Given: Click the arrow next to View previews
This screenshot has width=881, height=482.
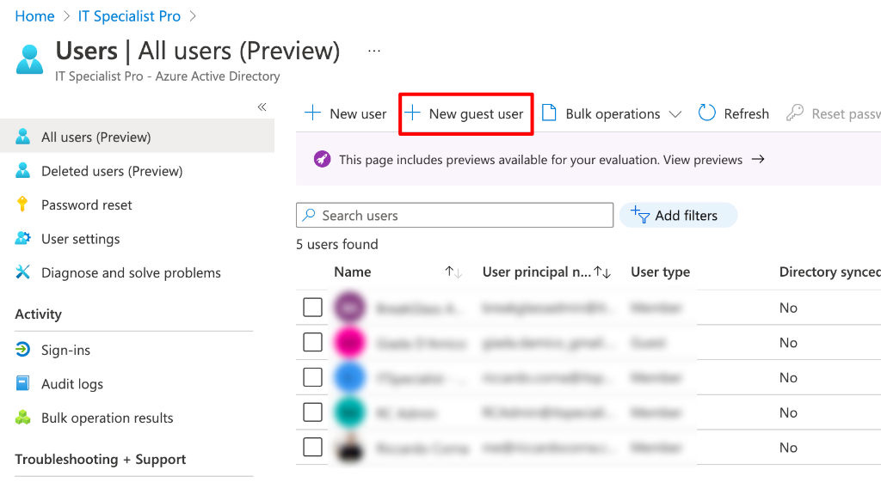Looking at the screenshot, I should coord(758,159).
